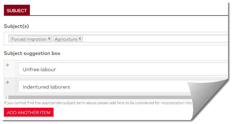Click the horizontal scrollbar left arrow
The width and height of the screenshot is (232, 124).
(x=6, y=97)
